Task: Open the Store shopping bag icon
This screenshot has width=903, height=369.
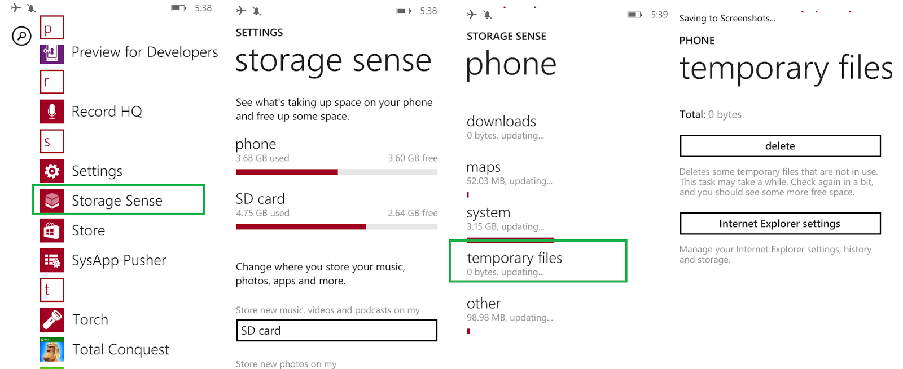Action: click(52, 230)
